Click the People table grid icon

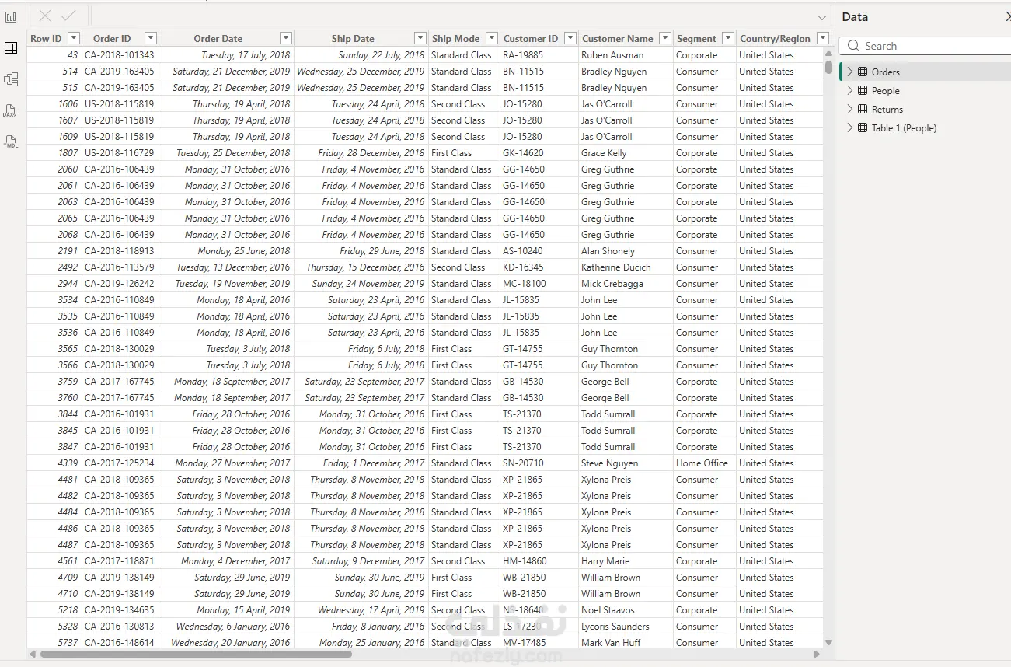point(863,90)
